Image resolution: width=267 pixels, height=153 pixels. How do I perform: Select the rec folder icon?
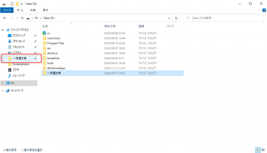click(44, 48)
